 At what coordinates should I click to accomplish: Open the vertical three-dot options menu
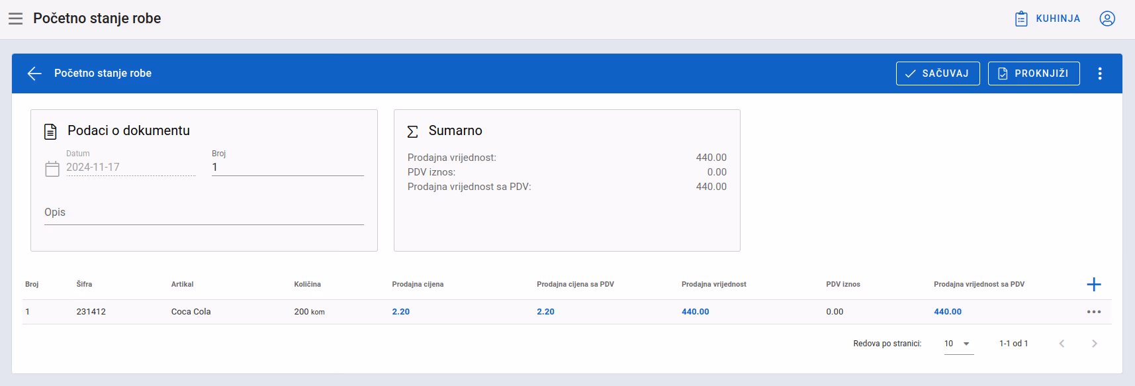tap(1100, 73)
